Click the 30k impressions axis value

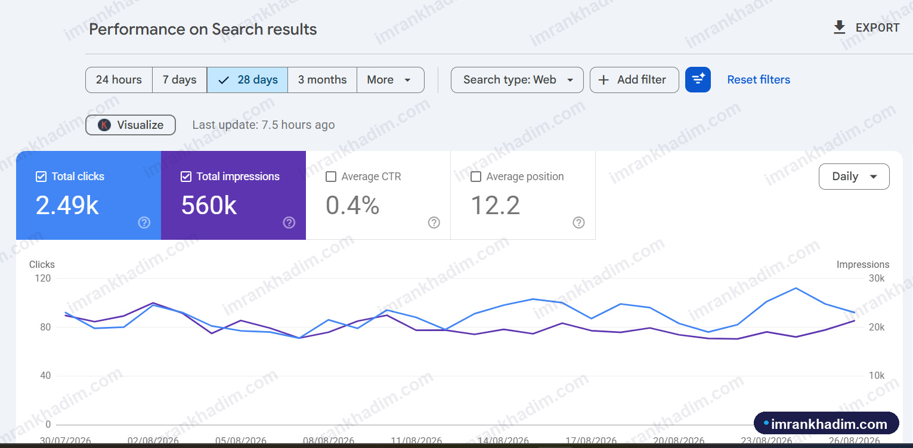pyautogui.click(x=876, y=279)
